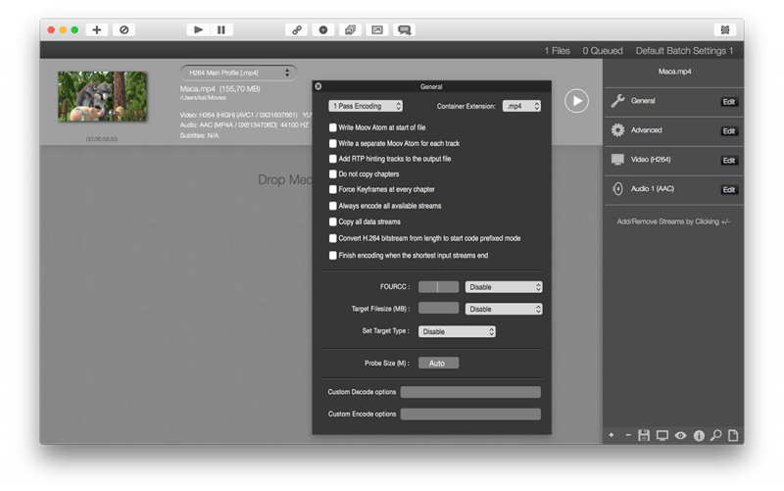Screen dimensions: 784x491
Task: Click the Auto probe size button
Action: [438, 364]
